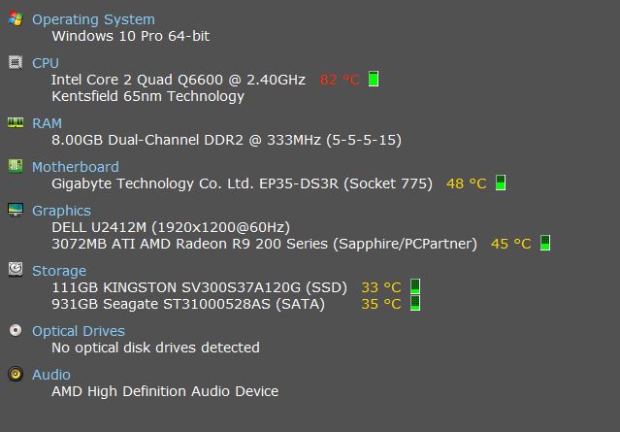This screenshot has width=620, height=432.
Task: Click the Radeon R9 temperature gauge indicator
Action: [x=545, y=243]
